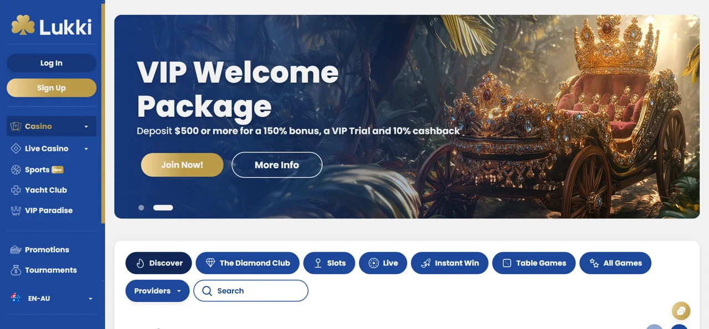Open The Diamond Club tab
Viewport: 709px width, 329px height.
click(248, 263)
